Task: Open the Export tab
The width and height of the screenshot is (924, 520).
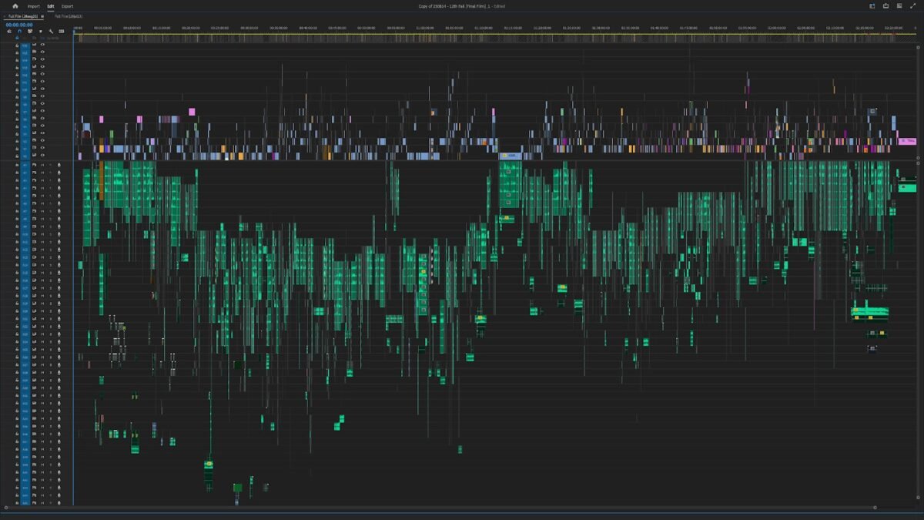Action: [x=68, y=6]
